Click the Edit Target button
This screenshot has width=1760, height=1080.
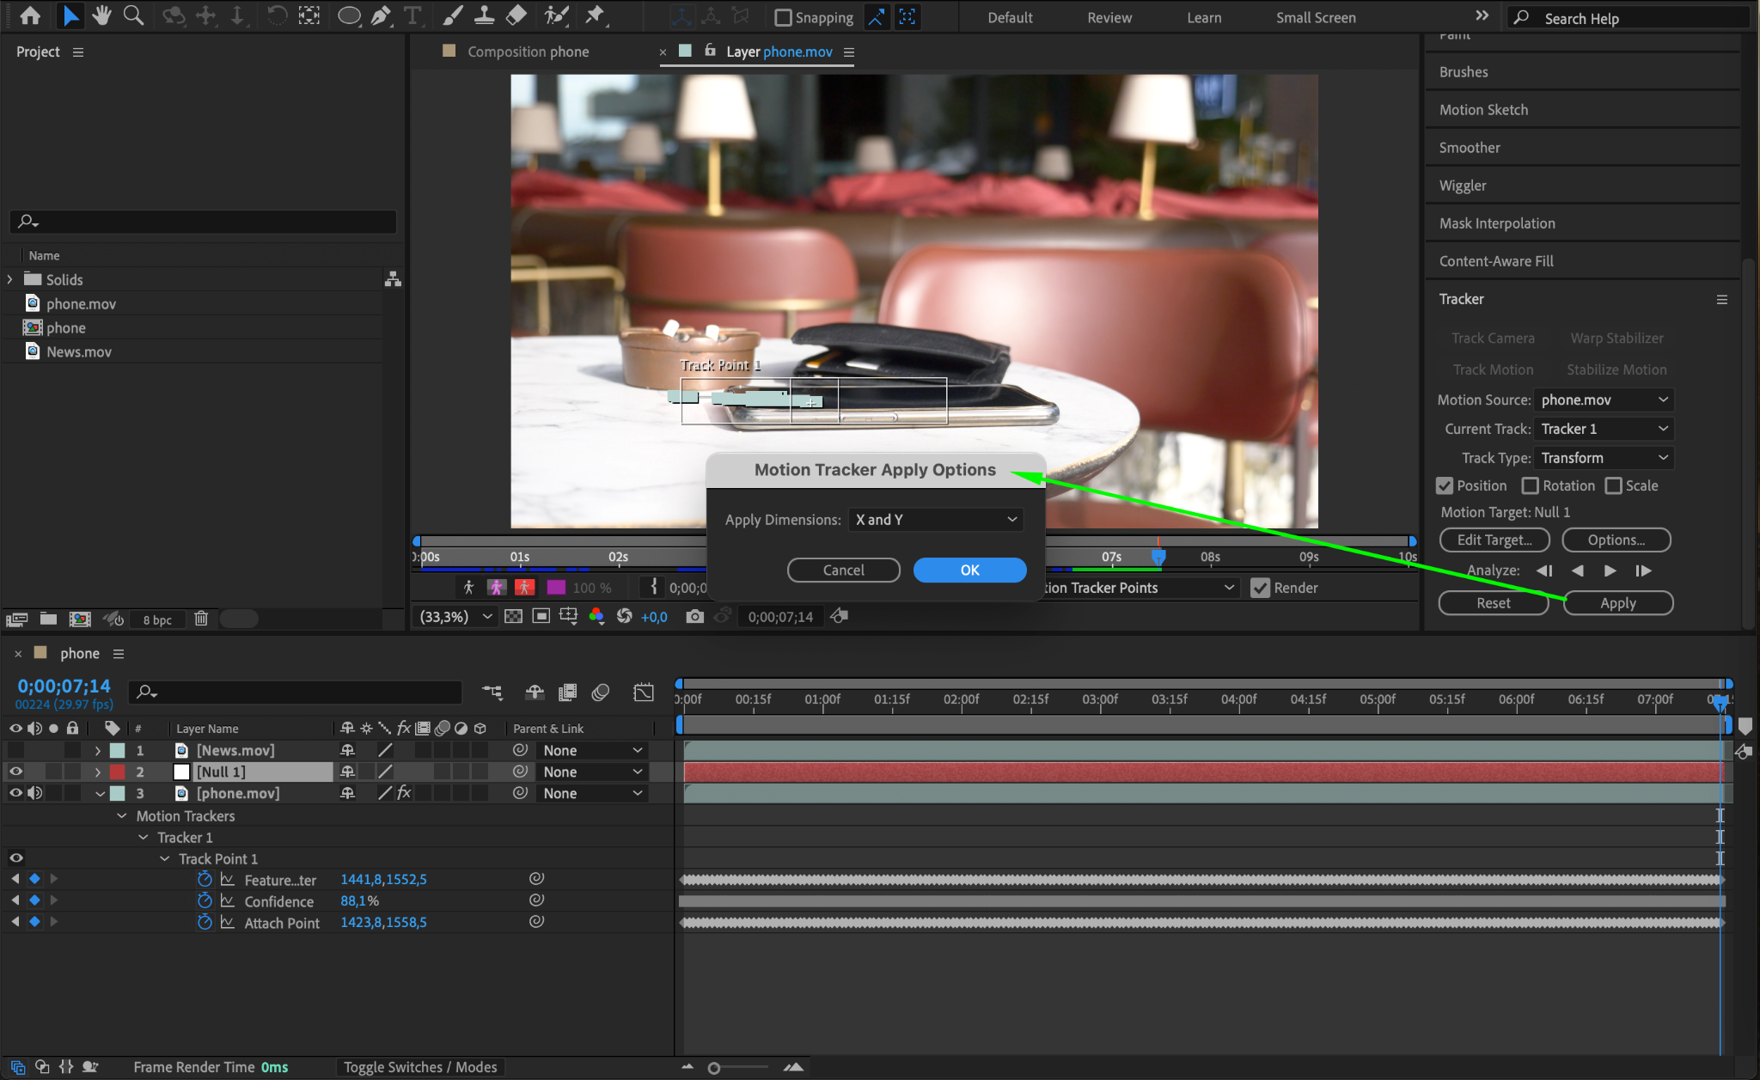(1494, 540)
